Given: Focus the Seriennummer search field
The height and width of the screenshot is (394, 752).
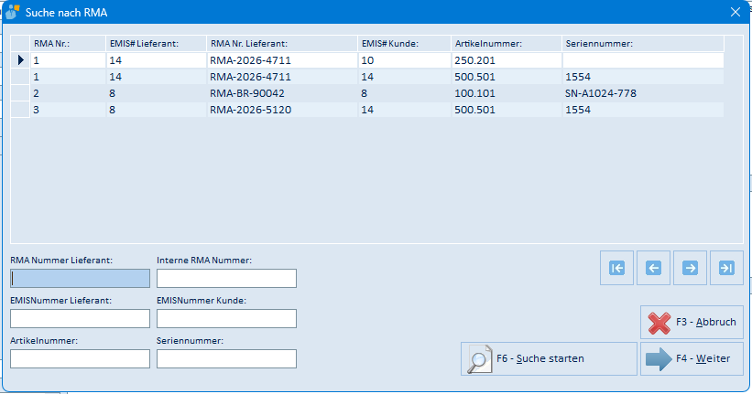Looking at the screenshot, I should (226, 358).
